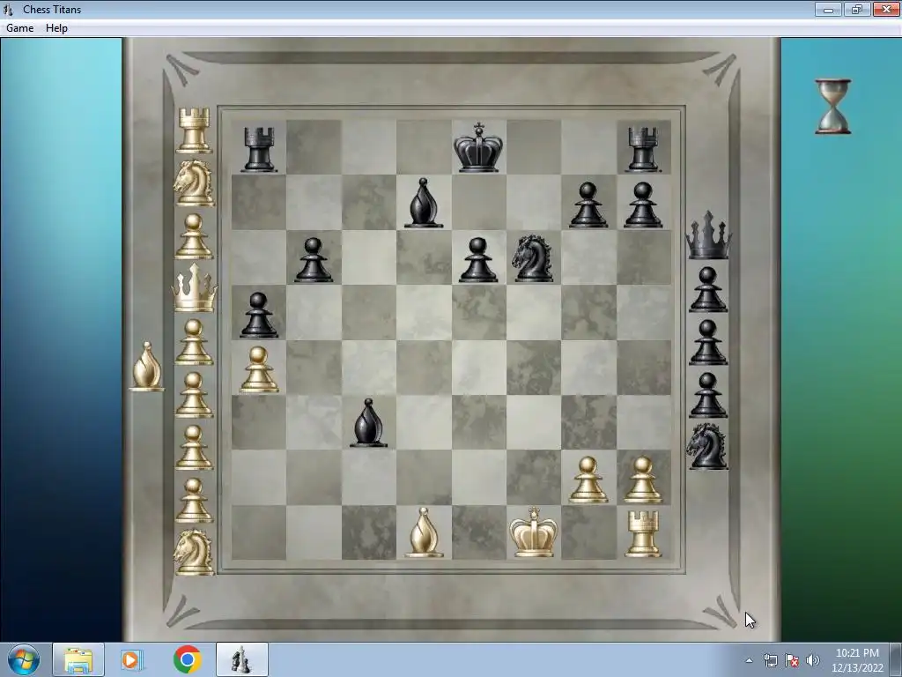This screenshot has width=902, height=677.
Task: Select the black bishop on d7
Action: [424, 203]
